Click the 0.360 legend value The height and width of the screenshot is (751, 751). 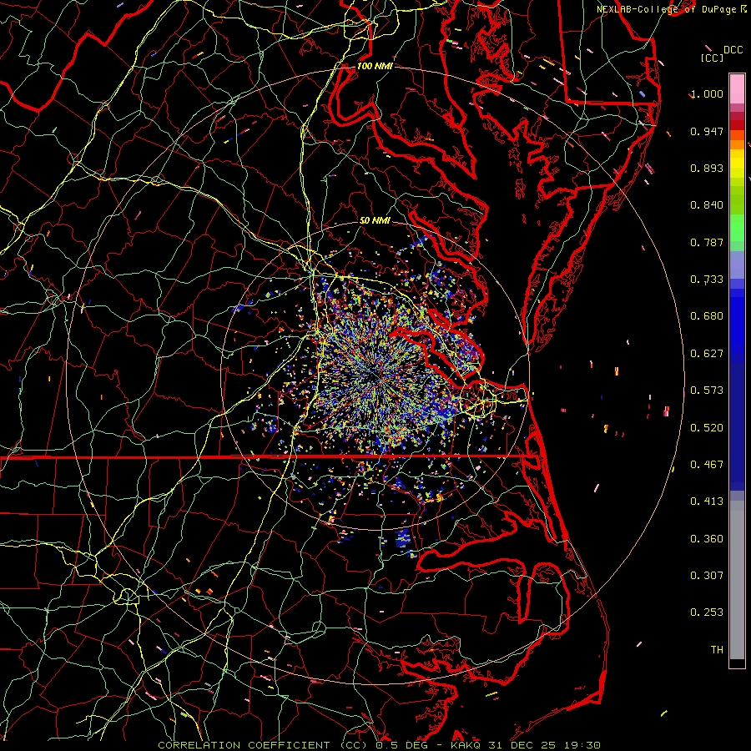707,539
